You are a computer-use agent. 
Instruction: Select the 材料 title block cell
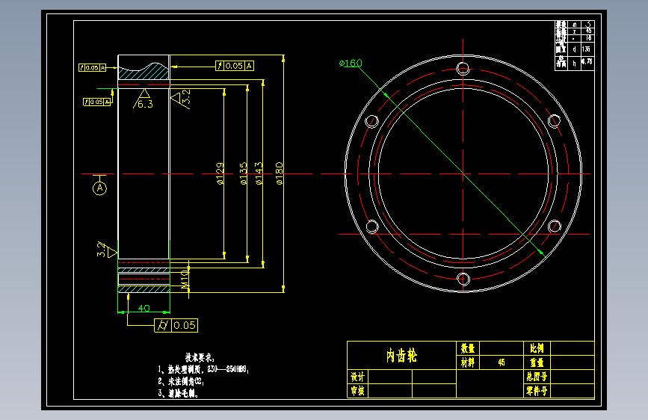[x=468, y=362]
